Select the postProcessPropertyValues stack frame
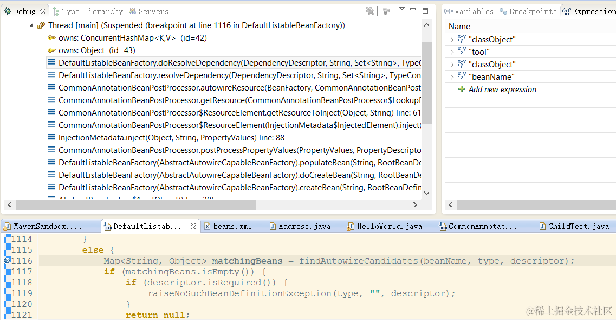616x320 pixels. (x=239, y=150)
